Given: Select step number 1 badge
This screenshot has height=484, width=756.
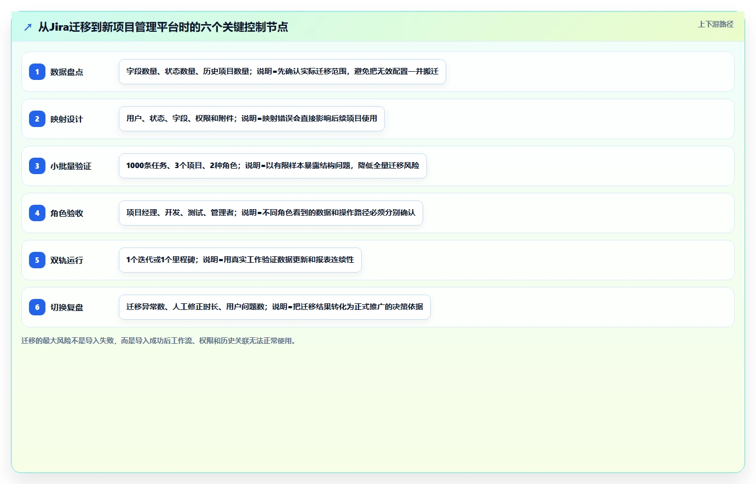Looking at the screenshot, I should [37, 72].
